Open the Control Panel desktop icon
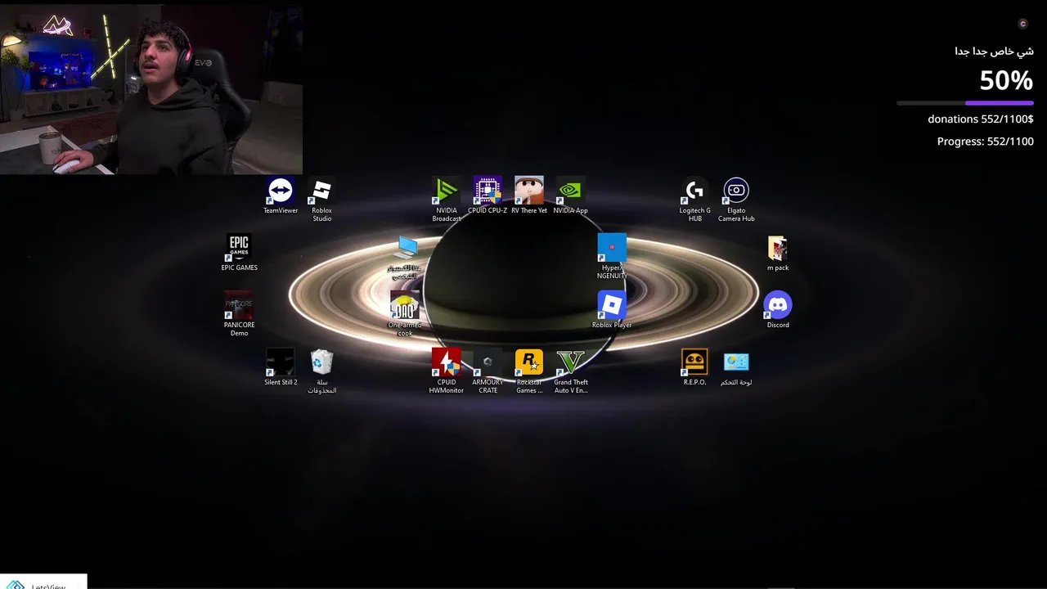 (x=736, y=368)
